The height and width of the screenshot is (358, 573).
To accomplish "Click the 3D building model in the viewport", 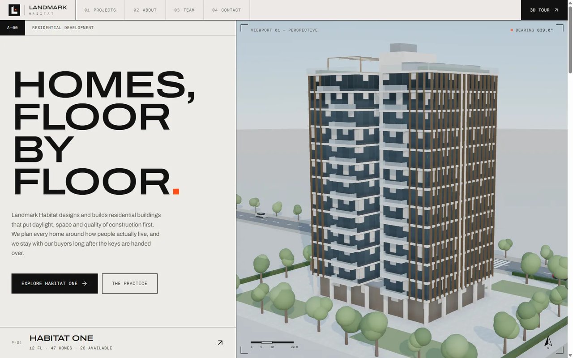I will [x=403, y=183].
